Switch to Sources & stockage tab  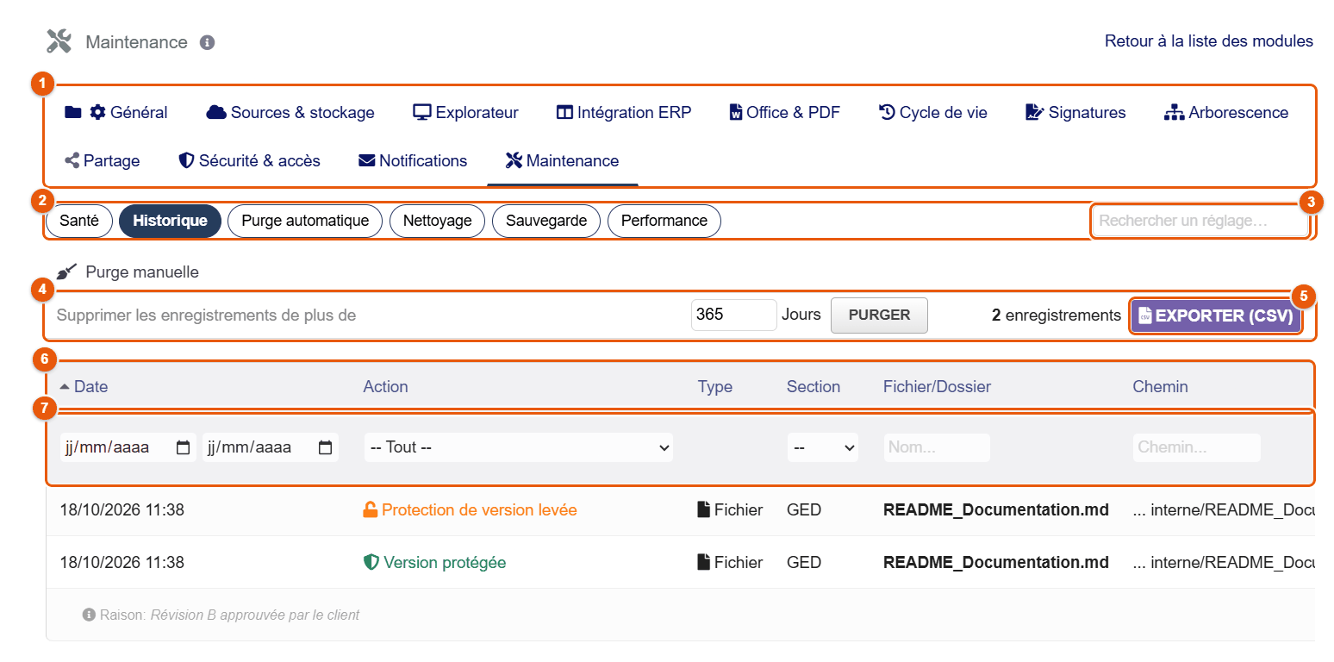[x=291, y=113]
